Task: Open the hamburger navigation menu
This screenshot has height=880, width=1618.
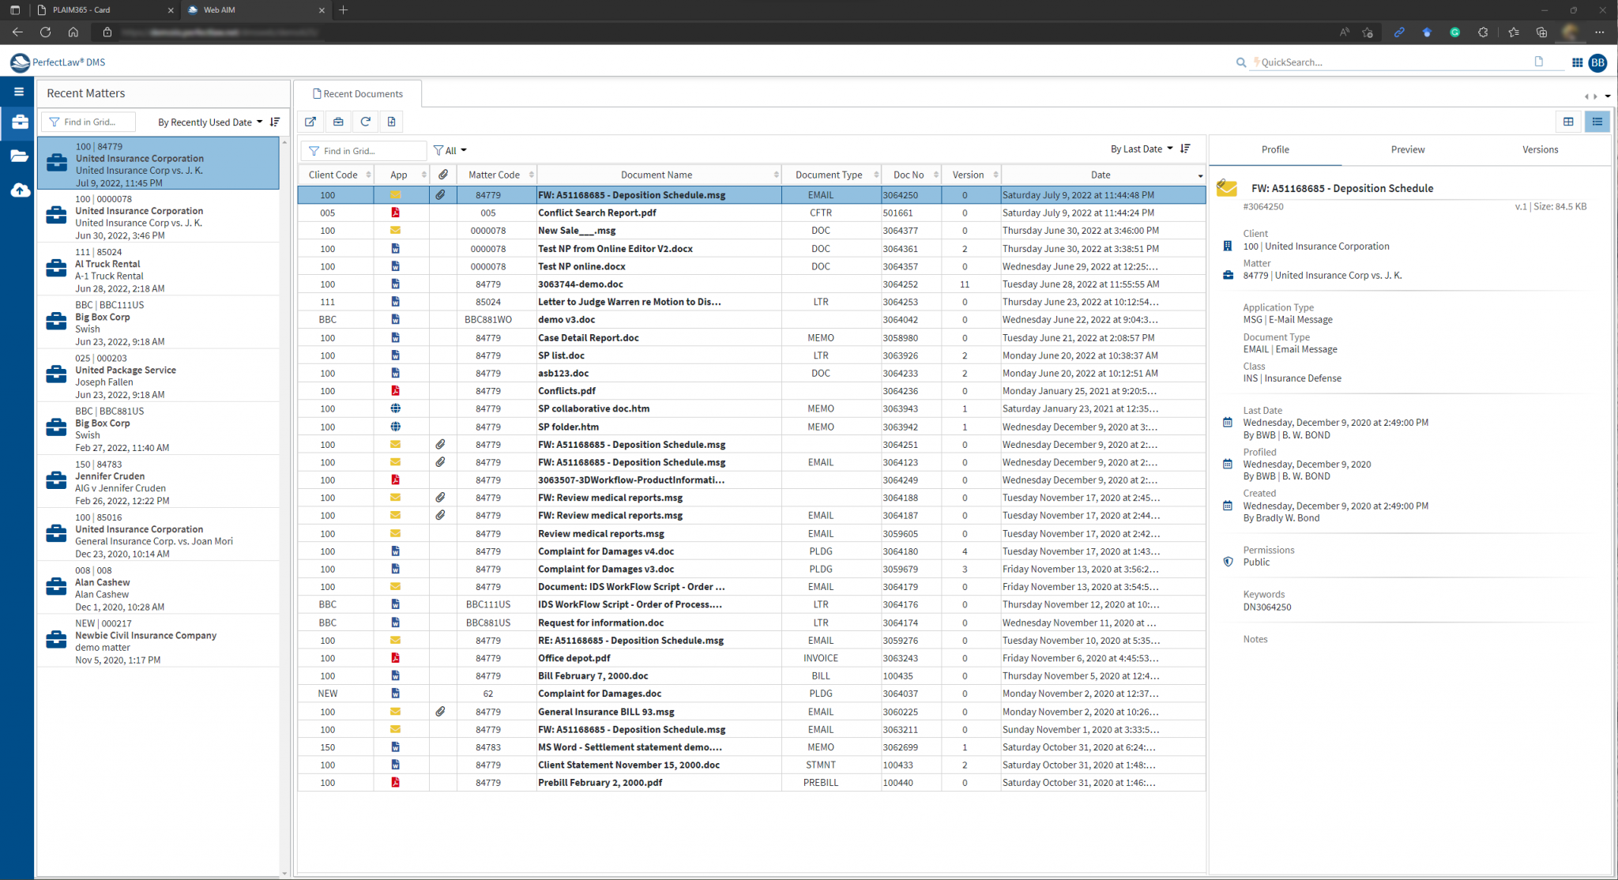Action: pos(19,92)
